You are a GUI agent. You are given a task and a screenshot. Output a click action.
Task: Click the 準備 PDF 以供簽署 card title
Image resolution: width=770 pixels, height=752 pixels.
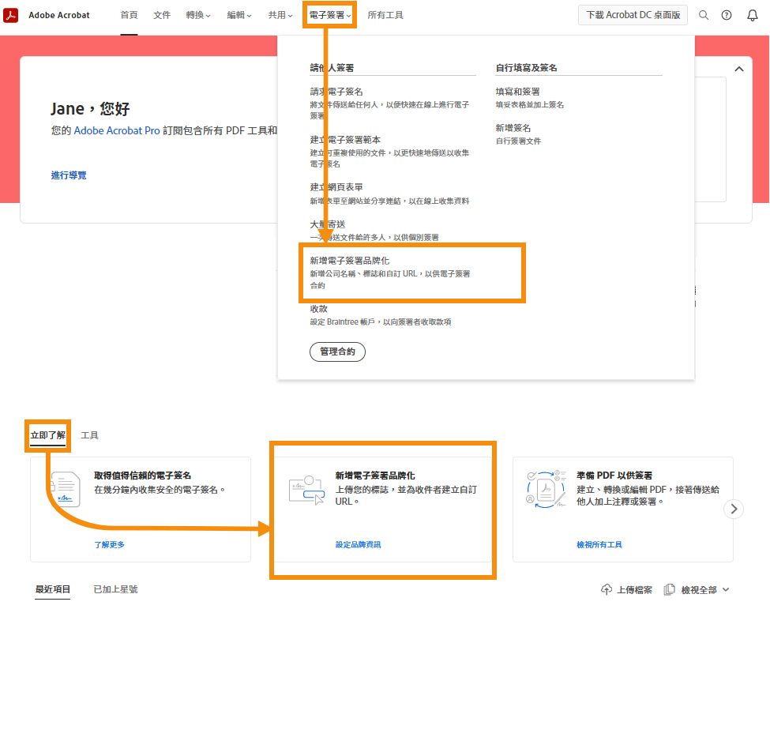click(x=614, y=476)
